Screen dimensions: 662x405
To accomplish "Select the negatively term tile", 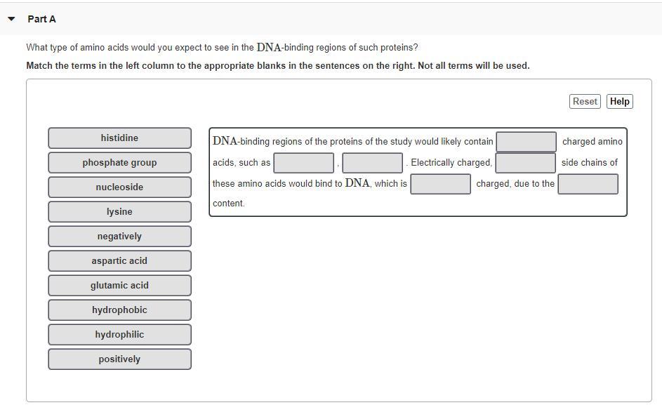I will click(119, 237).
